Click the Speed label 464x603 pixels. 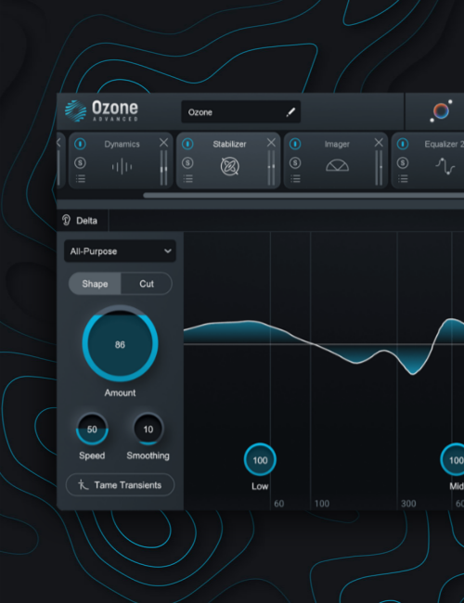pos(92,455)
